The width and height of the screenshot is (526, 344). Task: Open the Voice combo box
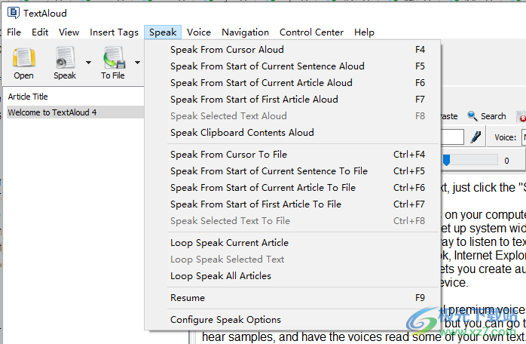pos(523,138)
